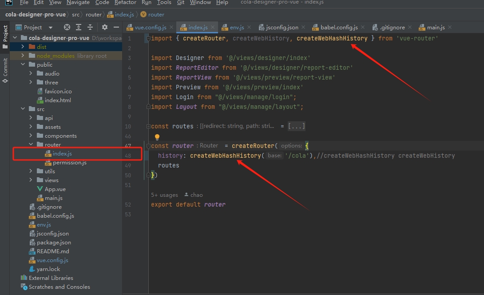Toggle code folding on the import line
This screenshot has height=295, width=484.
click(147, 39)
